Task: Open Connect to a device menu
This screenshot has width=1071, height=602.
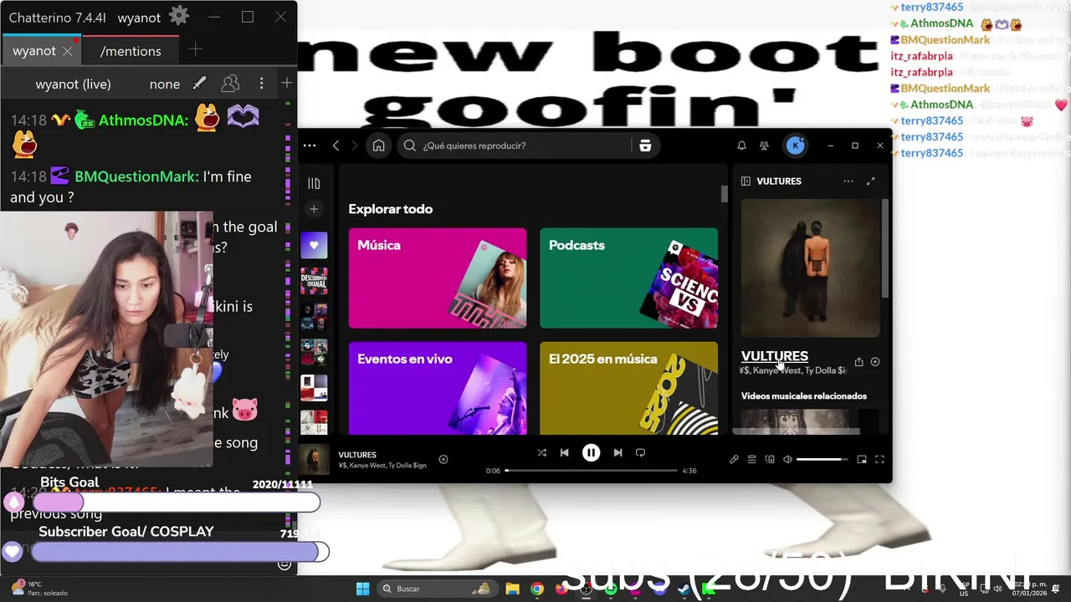Action: coord(770,459)
